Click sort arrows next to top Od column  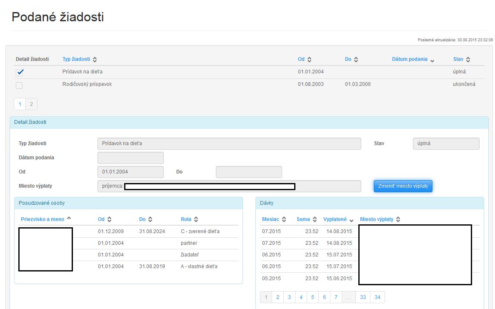[309, 60]
